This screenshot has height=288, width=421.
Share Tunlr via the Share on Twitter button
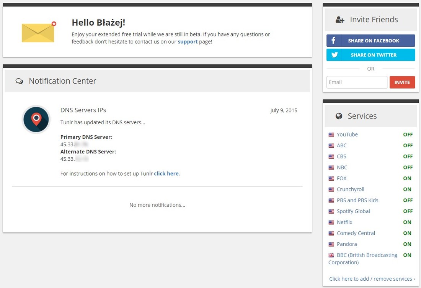[371, 55]
